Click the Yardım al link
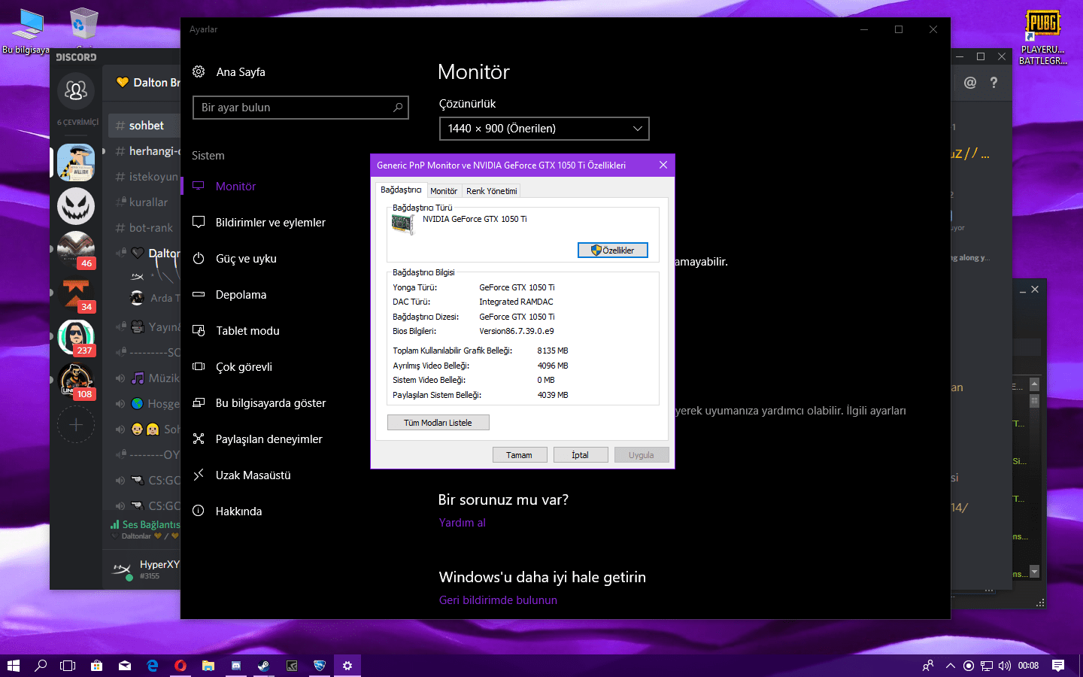The image size is (1083, 677). (x=463, y=523)
